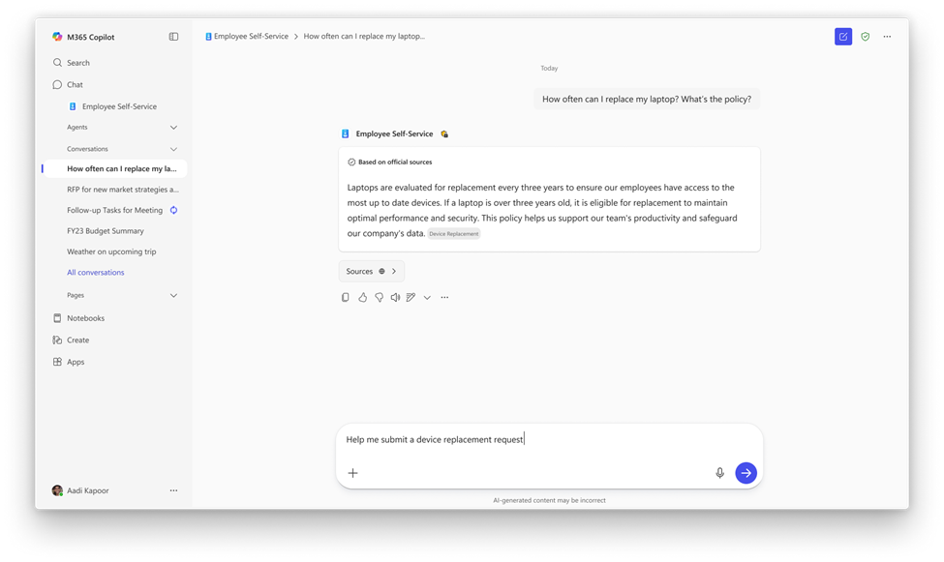The image size is (944, 562).
Task: Click the agent badge icon beside Employee Self-Service
Action: [444, 134]
